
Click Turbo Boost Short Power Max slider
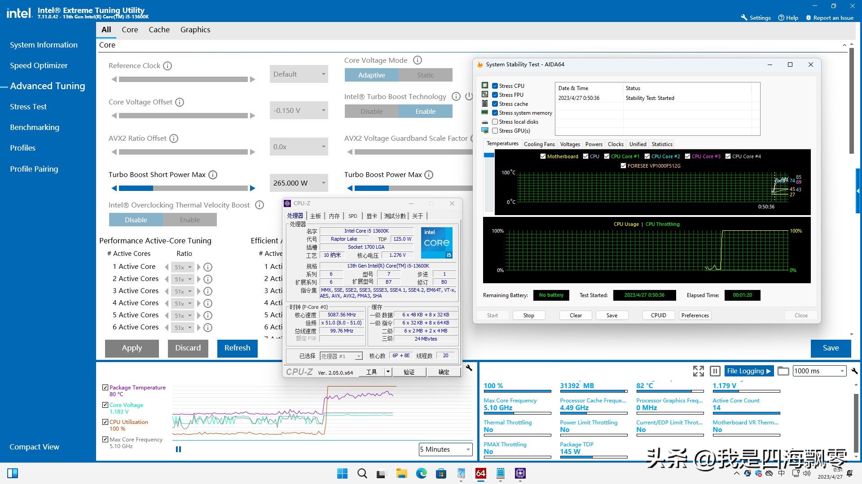point(183,188)
